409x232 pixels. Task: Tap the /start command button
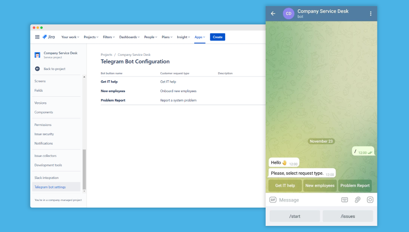pos(295,216)
